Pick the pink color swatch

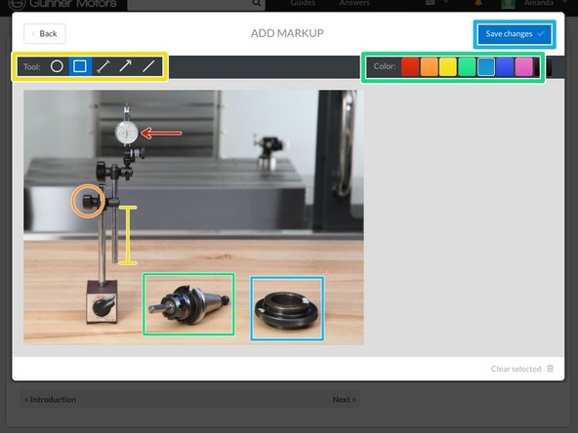click(x=523, y=66)
